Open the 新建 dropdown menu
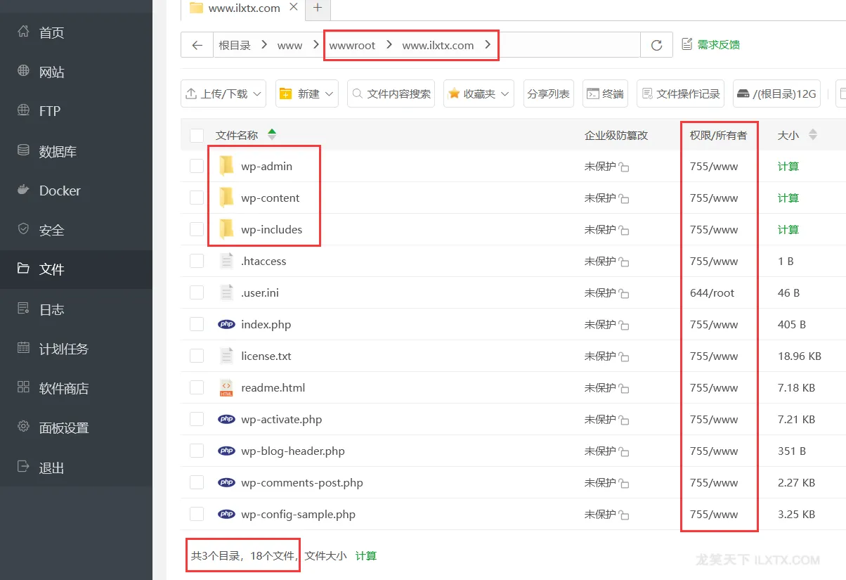The image size is (846, 580). (x=307, y=94)
